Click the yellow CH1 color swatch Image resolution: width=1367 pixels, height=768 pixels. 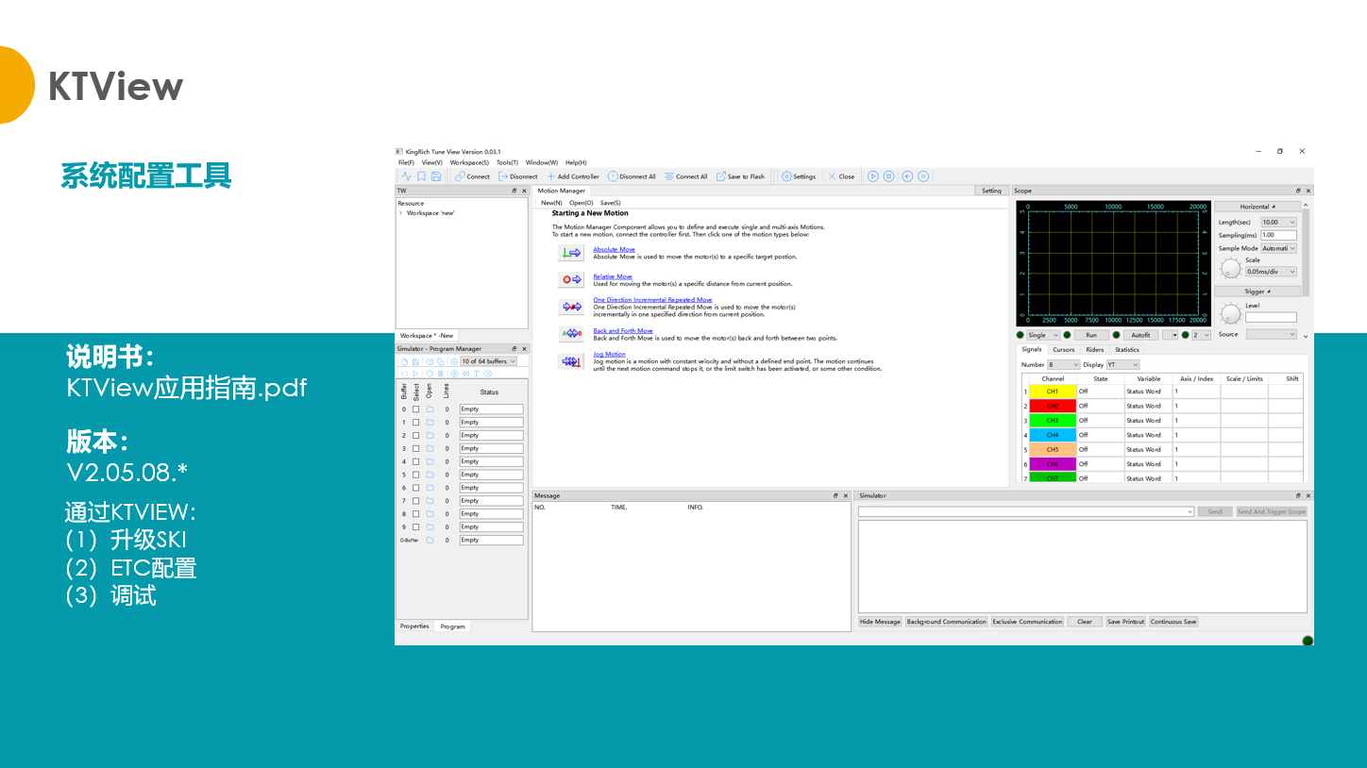[1052, 392]
